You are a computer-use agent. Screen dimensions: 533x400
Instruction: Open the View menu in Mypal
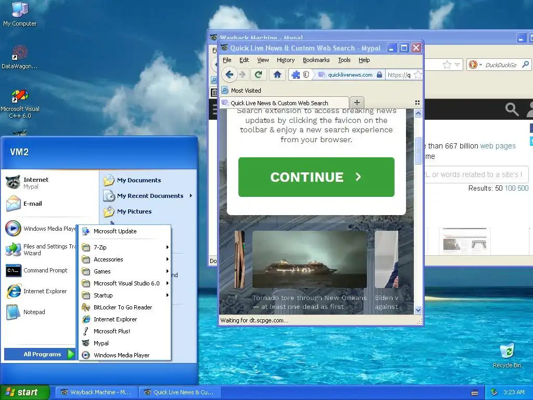[263, 60]
